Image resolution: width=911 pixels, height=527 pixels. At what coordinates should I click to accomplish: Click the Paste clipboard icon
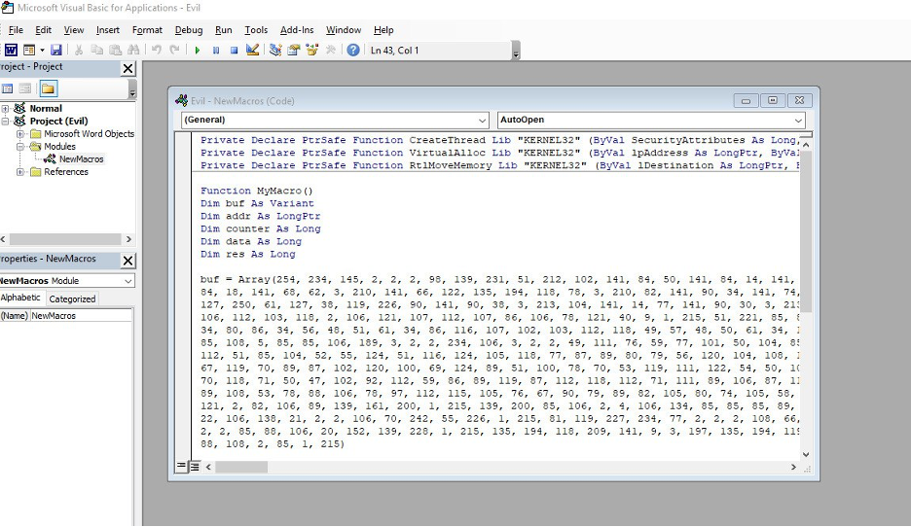click(x=116, y=50)
